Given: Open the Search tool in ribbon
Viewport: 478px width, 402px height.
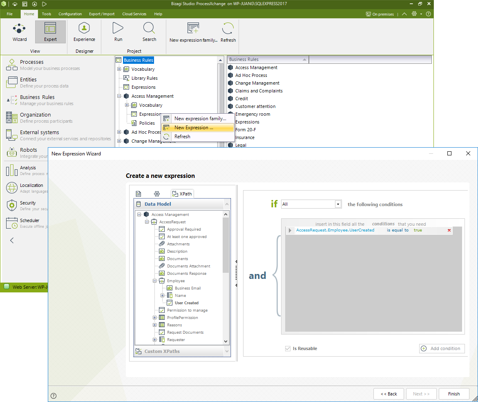Looking at the screenshot, I should (x=149, y=32).
